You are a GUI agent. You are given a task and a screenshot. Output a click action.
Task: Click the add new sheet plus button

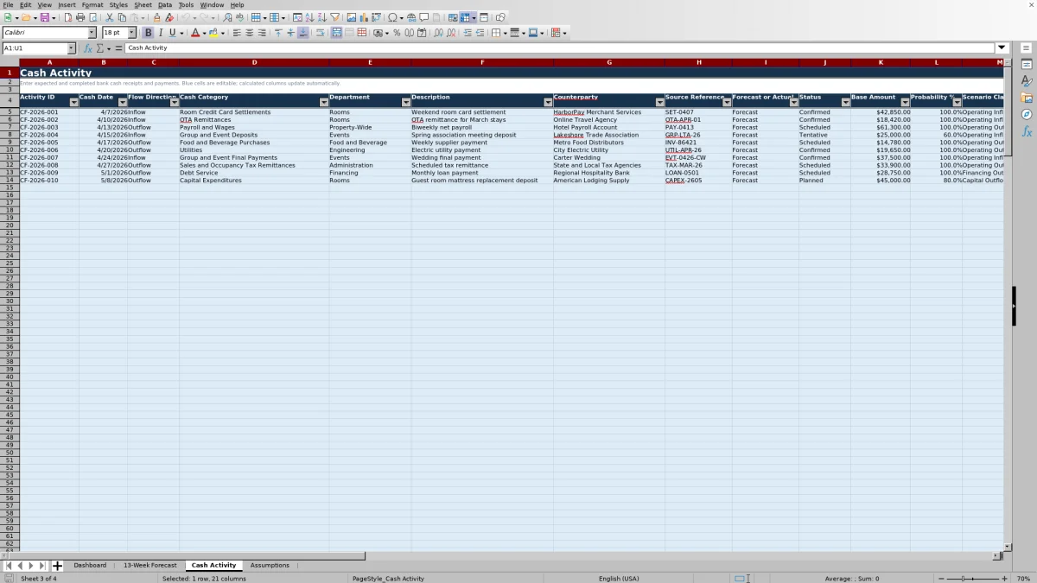[x=57, y=566]
